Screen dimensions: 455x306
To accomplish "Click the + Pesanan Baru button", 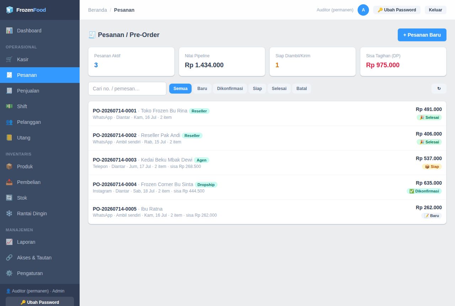I will click(422, 35).
